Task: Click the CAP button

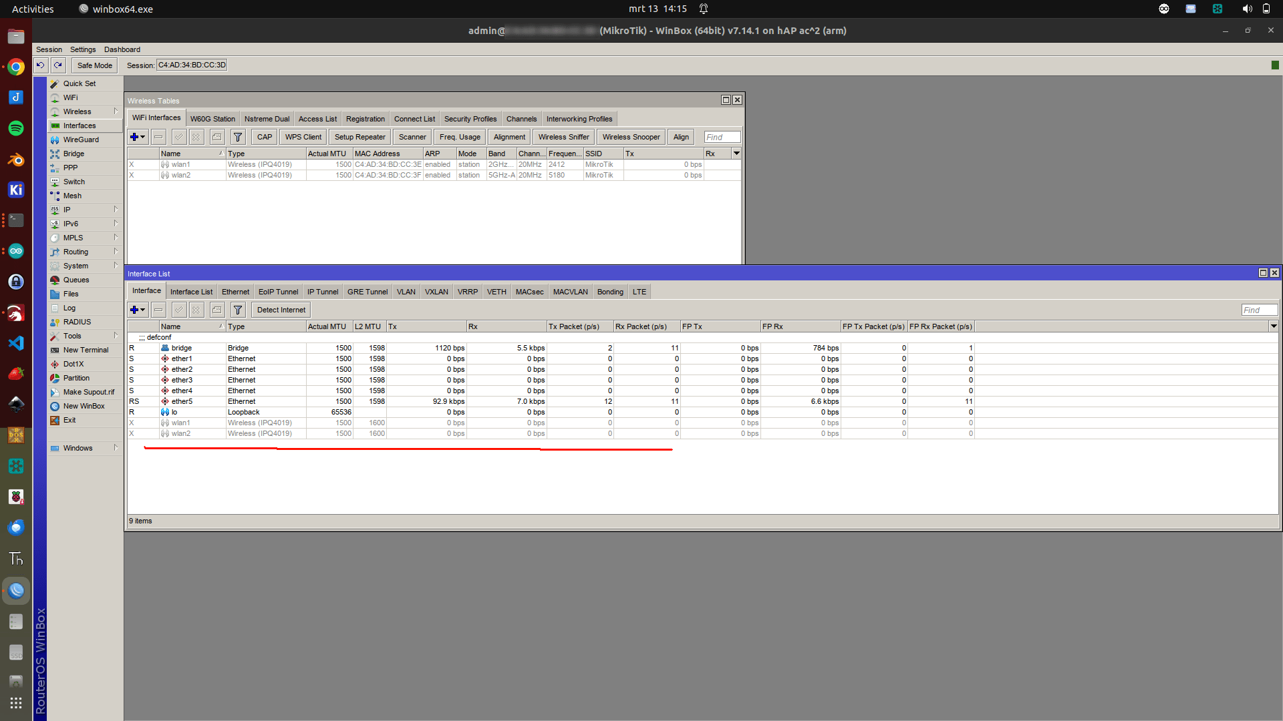Action: [265, 137]
